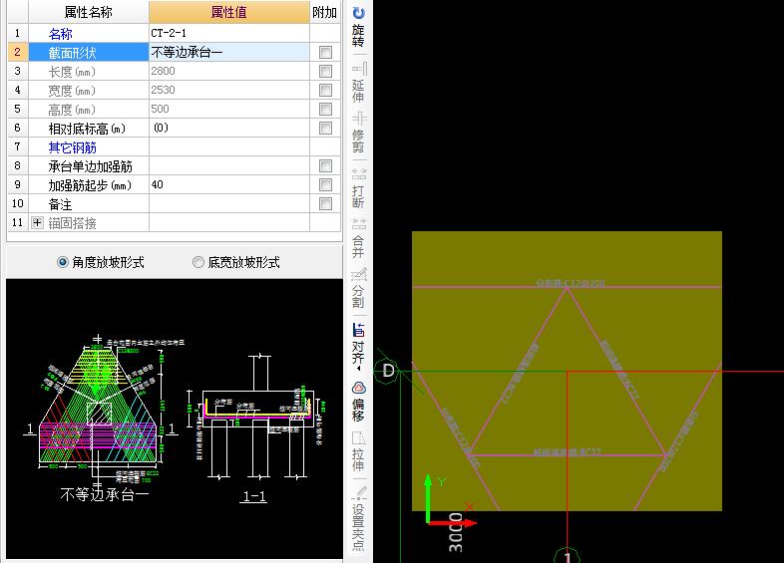Select the 长度(mm) property label
This screenshot has height=563, width=784.
click(x=72, y=72)
